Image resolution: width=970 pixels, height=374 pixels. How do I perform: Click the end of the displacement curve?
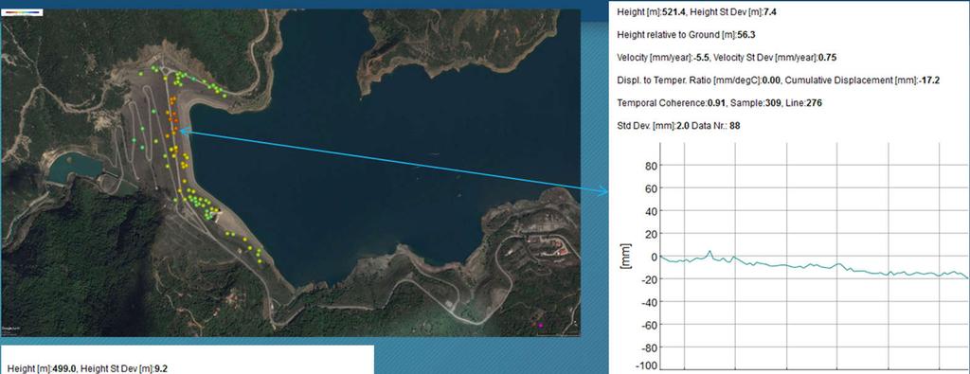tap(967, 277)
